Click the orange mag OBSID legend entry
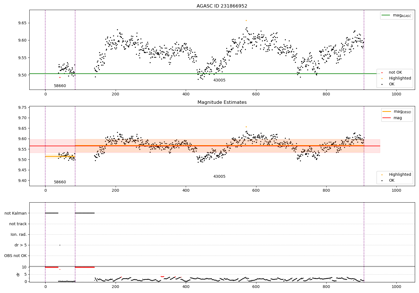 click(397, 112)
